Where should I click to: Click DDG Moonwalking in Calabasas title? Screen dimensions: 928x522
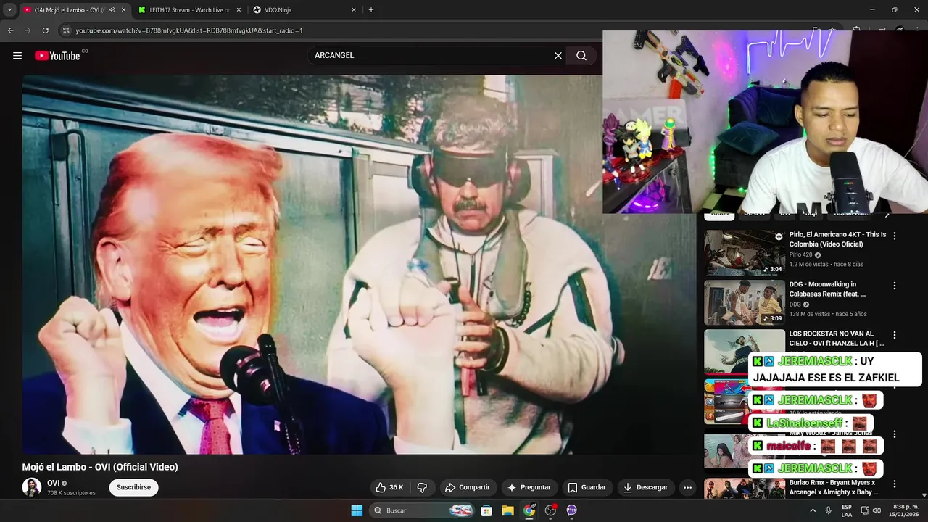(x=827, y=289)
